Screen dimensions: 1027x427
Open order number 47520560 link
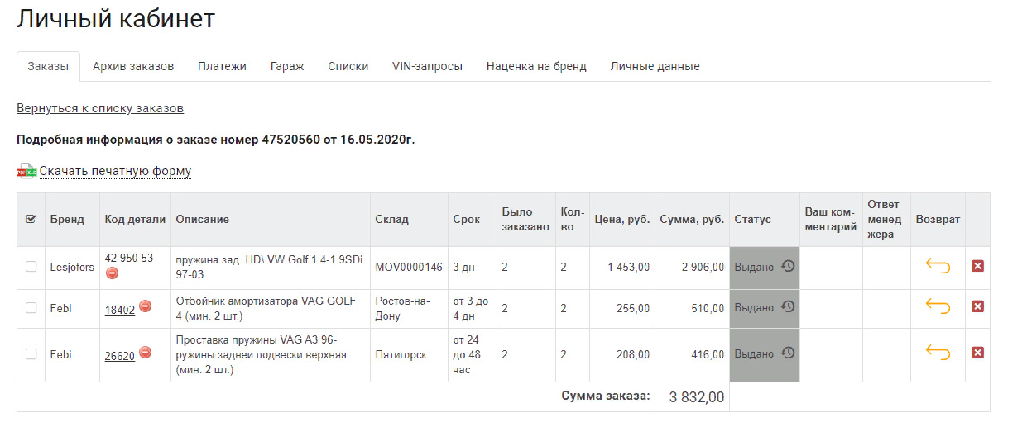(x=290, y=140)
